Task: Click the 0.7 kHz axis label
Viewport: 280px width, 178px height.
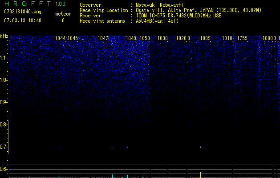Action: tap(4, 147)
